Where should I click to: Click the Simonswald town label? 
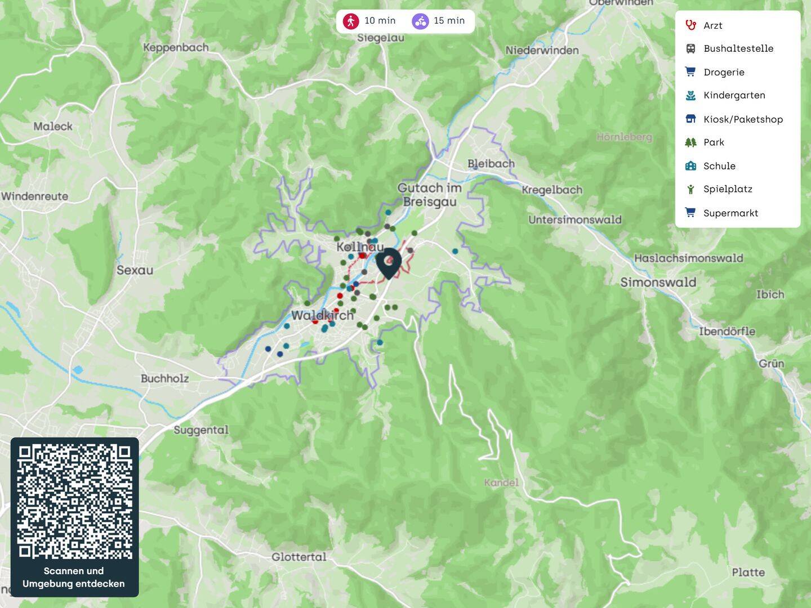658,283
